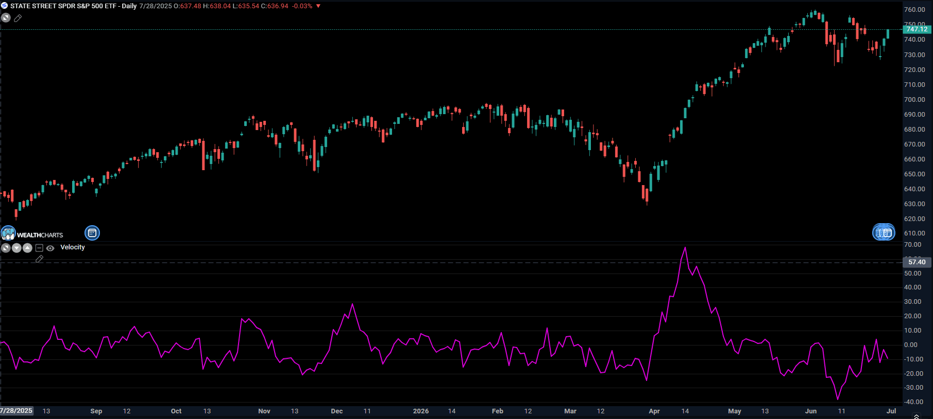
Task: Click the 'Apr' label on time axis
Action: tap(654, 411)
